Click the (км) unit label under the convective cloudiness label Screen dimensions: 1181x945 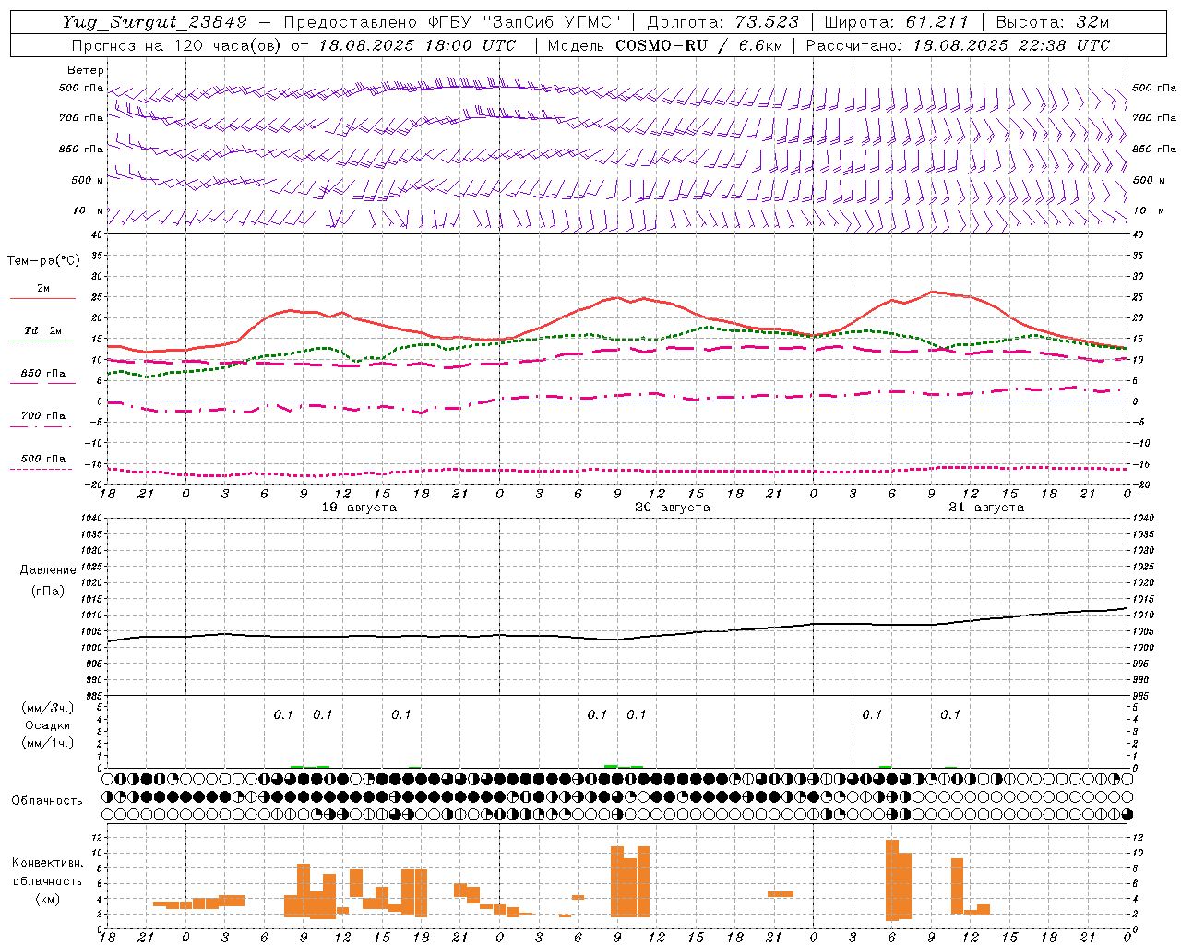48,899
